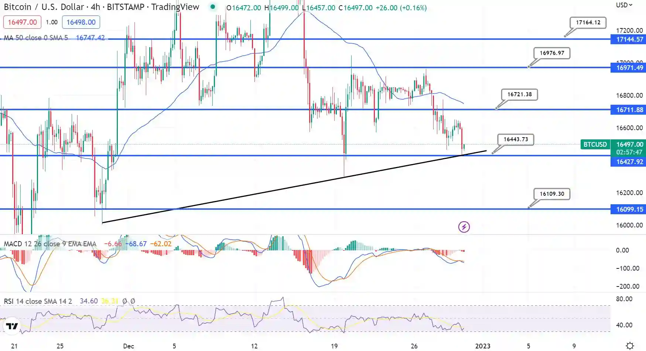Open the USD currency dropdown
The width and height of the screenshot is (646, 351).
pos(624,5)
